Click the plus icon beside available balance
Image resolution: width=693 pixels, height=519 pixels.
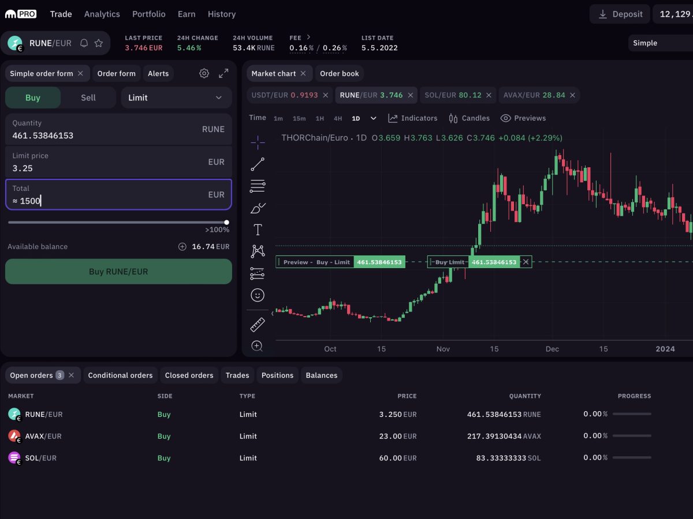click(x=182, y=247)
